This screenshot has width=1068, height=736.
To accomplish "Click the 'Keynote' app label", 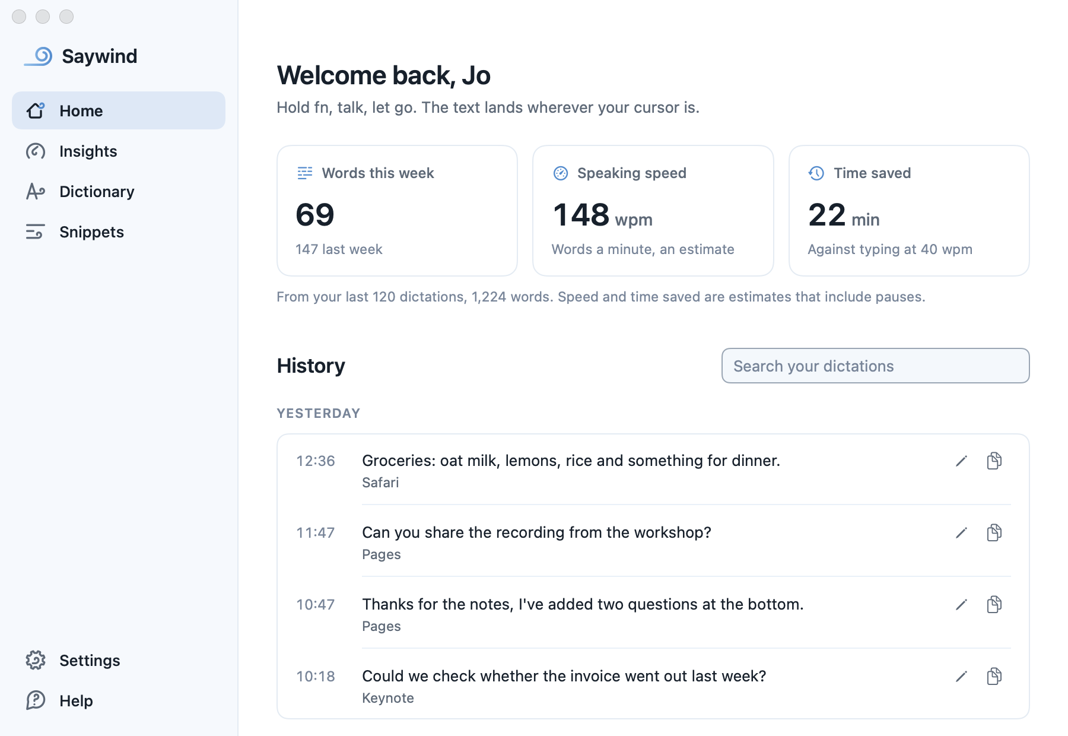I will point(388,698).
